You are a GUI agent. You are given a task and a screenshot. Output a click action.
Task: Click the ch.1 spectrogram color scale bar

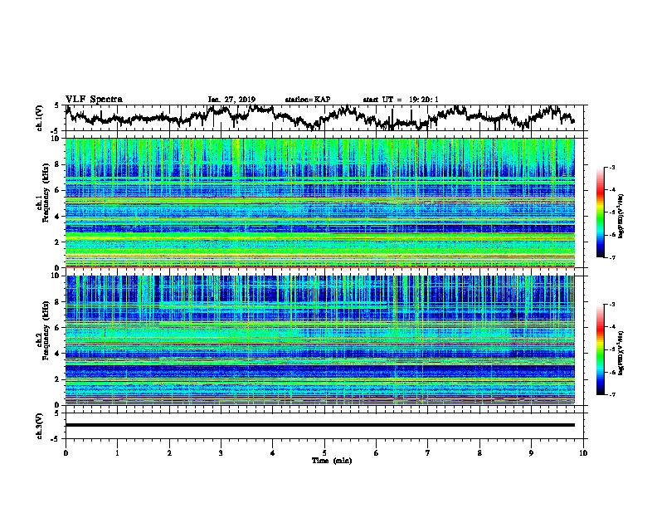point(600,212)
